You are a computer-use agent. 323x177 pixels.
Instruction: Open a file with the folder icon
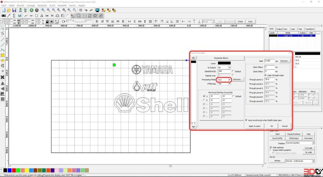click(9, 10)
